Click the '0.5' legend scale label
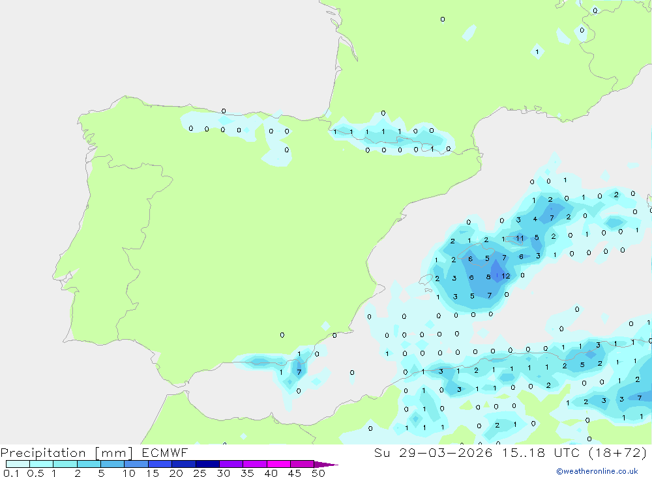Image resolution: width=652 pixels, height=477 pixels. [x=35, y=473]
